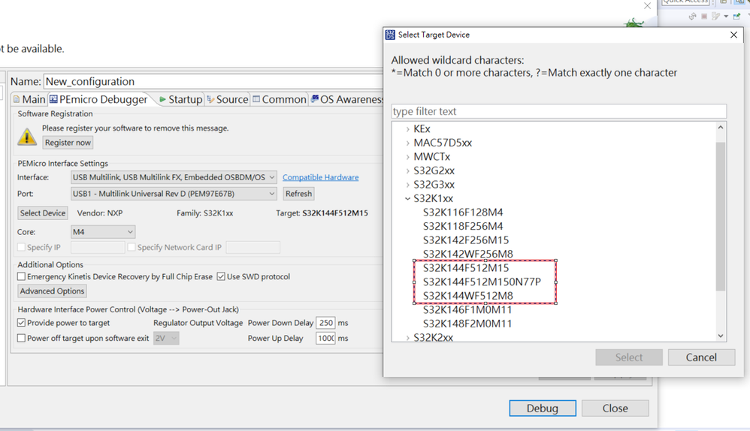750x431 pixels.
Task: Click the Select Device button
Action: 43,213
